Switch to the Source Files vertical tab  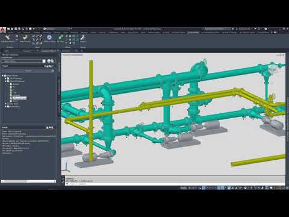click(59, 67)
